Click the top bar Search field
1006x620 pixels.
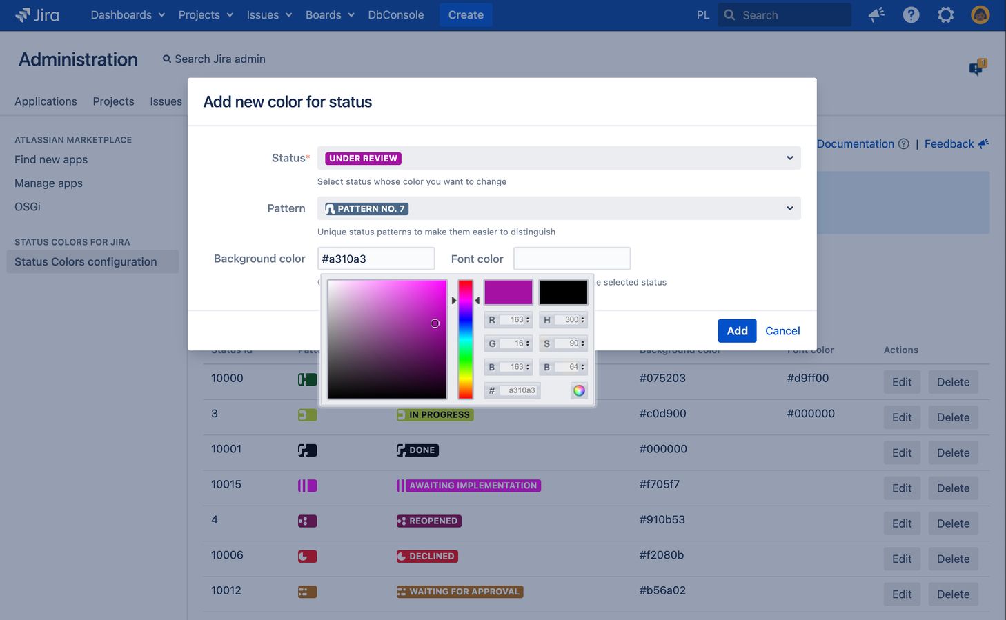click(785, 14)
